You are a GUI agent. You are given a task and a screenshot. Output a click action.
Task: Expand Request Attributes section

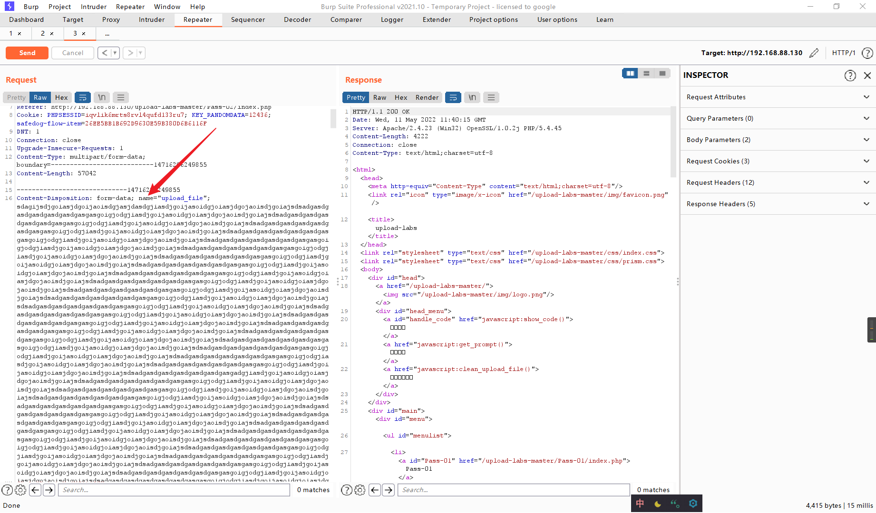click(778, 97)
